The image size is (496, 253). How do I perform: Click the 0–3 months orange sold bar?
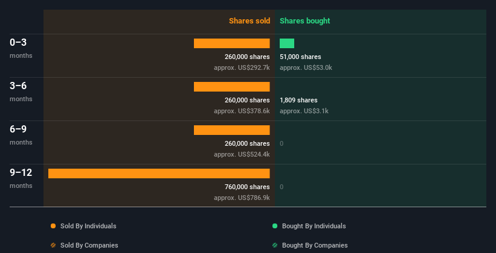tap(231, 43)
